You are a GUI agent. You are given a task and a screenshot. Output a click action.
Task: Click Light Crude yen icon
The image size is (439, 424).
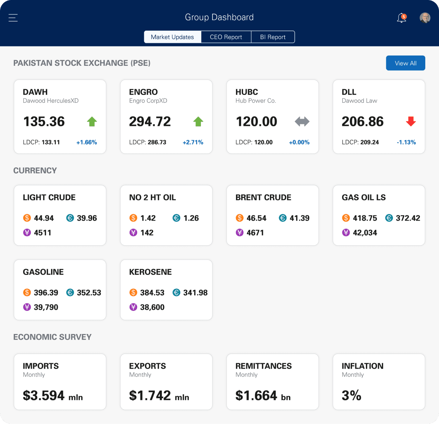27,232
